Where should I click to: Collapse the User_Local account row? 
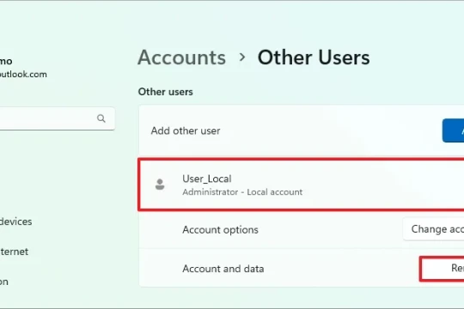302,185
